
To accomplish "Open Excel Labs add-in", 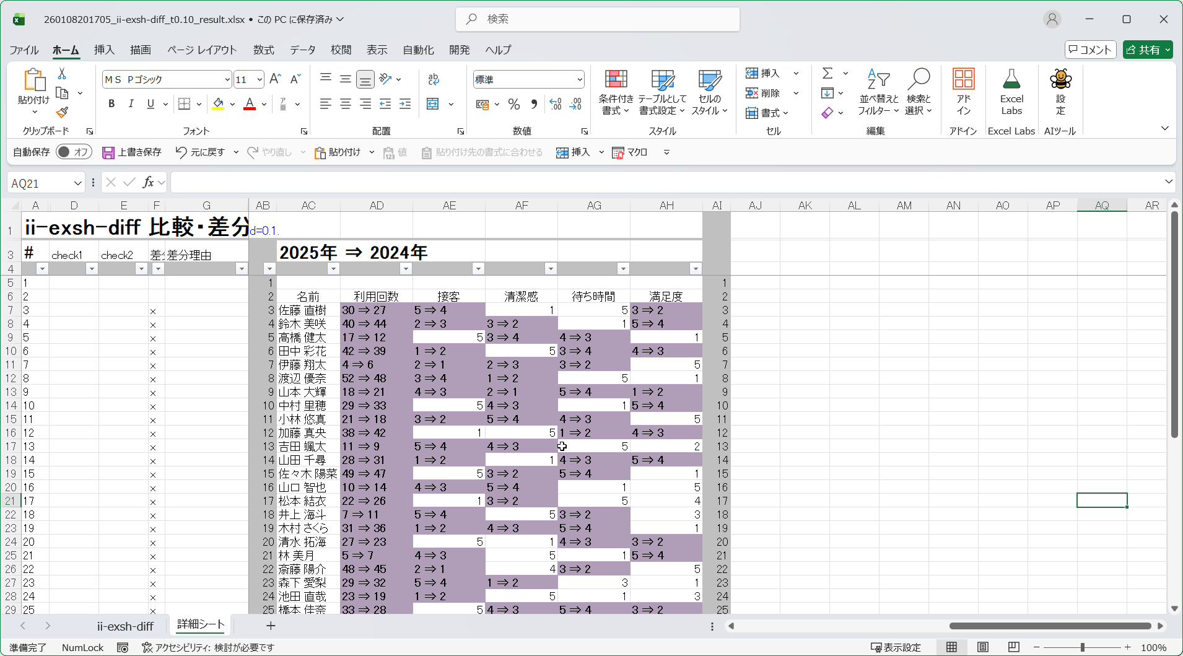I will 1011,92.
